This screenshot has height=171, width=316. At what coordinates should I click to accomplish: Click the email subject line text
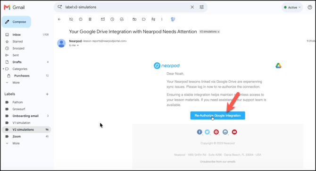point(133,32)
